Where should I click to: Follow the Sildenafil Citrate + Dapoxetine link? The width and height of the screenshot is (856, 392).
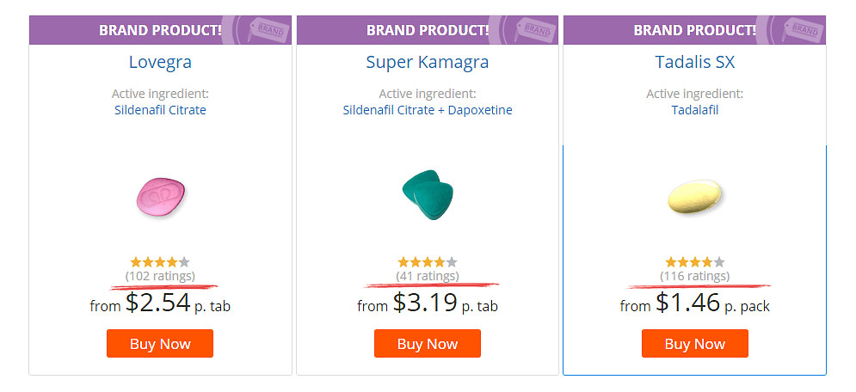pos(428,110)
